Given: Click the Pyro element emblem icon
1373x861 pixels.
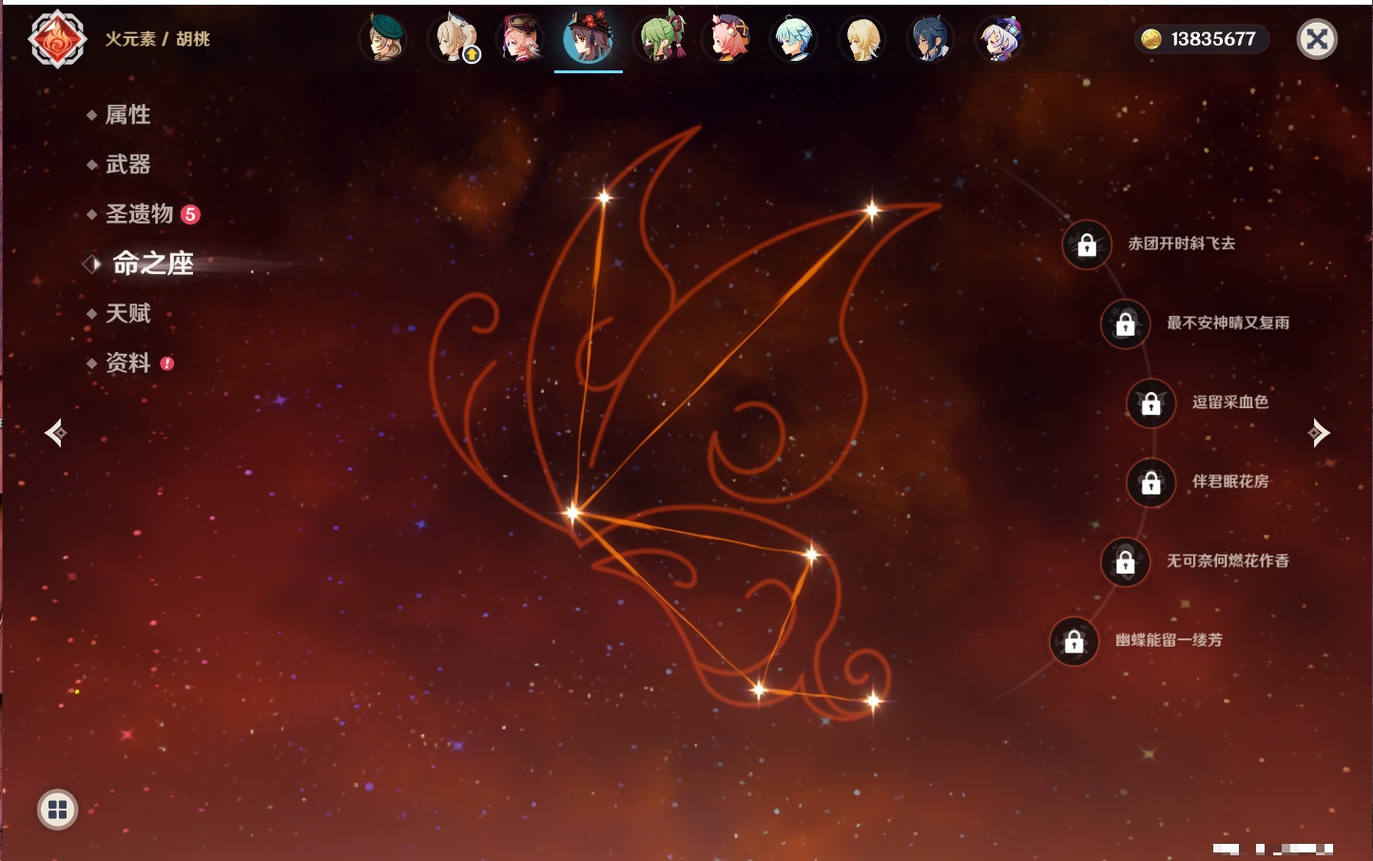Looking at the screenshot, I should click(57, 39).
